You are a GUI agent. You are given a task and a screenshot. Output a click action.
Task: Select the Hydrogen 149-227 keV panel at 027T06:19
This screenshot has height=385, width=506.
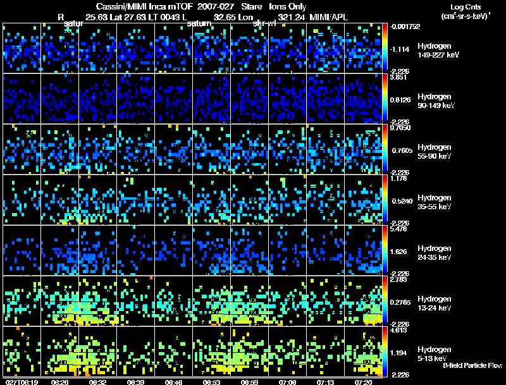click(22, 48)
